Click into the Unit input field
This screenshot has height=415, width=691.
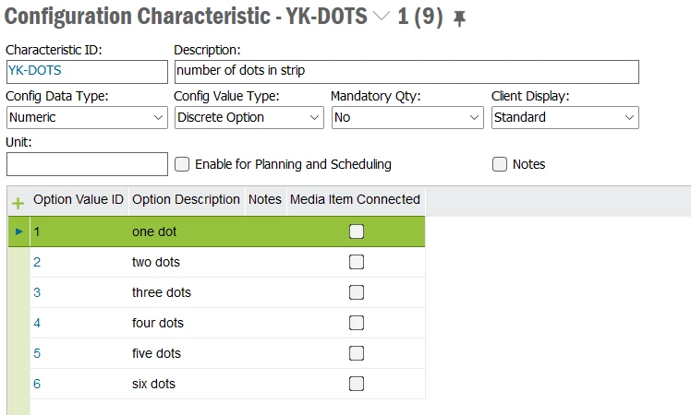tap(87, 164)
